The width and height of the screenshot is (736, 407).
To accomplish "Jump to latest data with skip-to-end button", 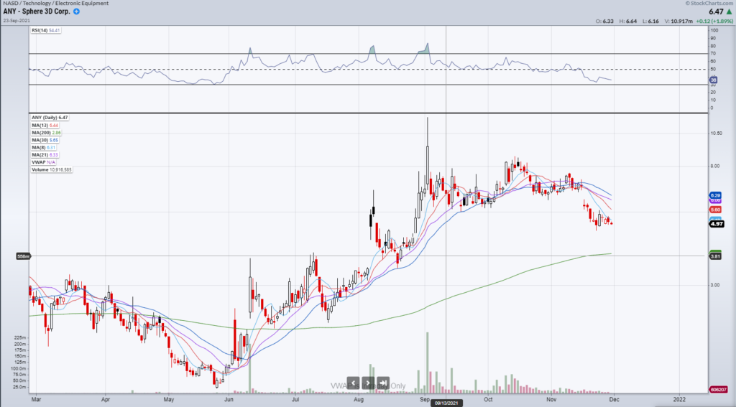I will click(383, 383).
